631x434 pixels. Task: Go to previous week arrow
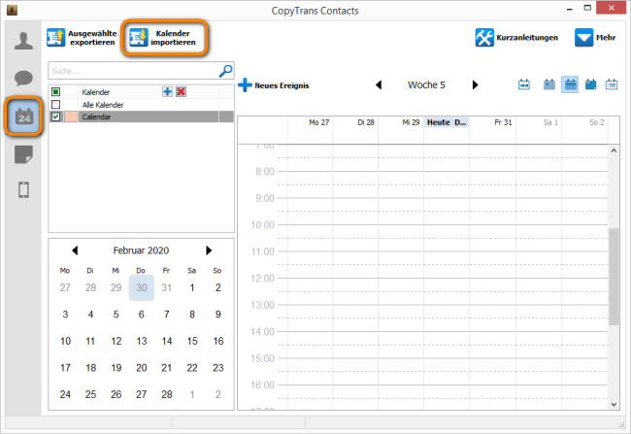[379, 84]
